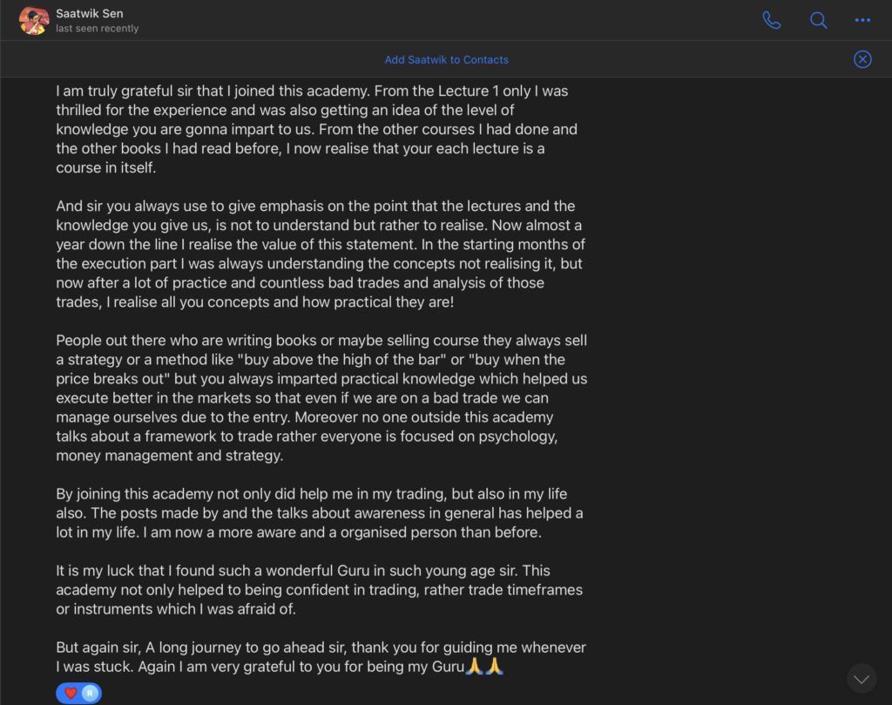Open chat info via Saatwik Sen name
The image size is (892, 705).
point(90,14)
